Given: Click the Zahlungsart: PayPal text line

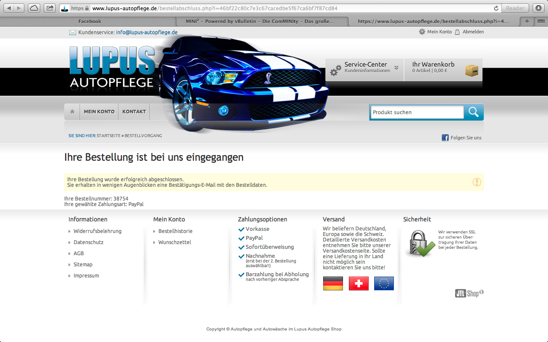Looking at the screenshot, I should (104, 204).
